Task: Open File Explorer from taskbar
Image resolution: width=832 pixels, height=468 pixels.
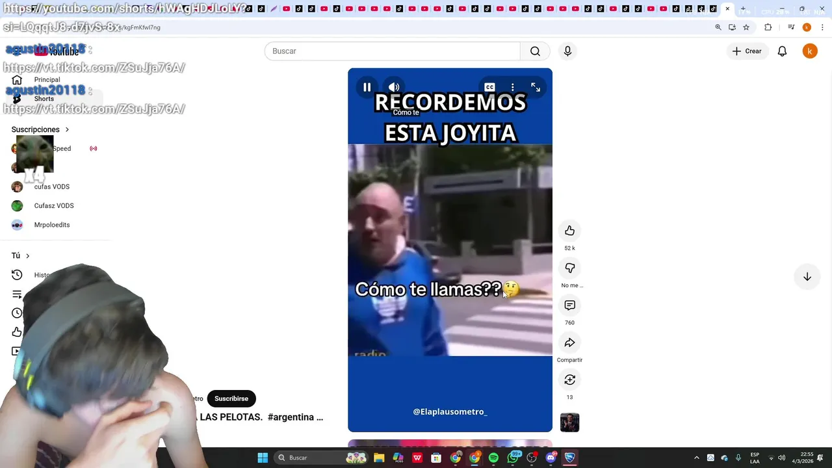Action: 379,458
